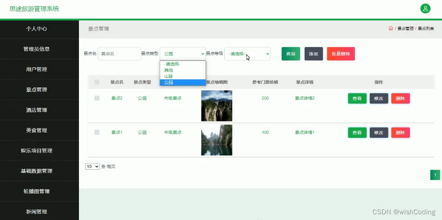Click 删除 for 景点2
This screenshot has height=220, width=442.
[400, 98]
